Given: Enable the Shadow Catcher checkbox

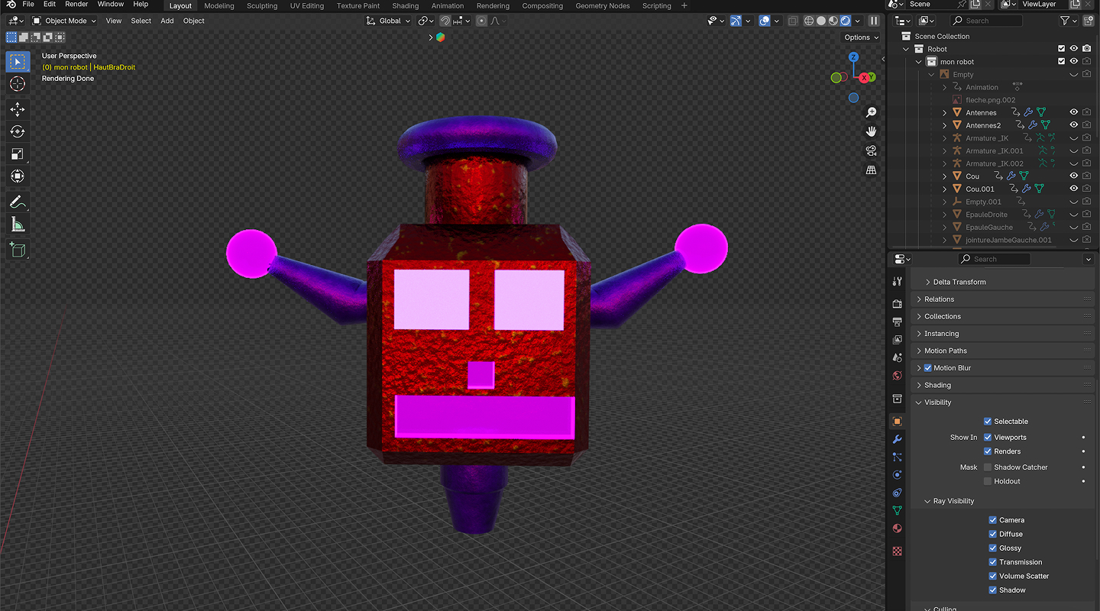Looking at the screenshot, I should tap(988, 467).
